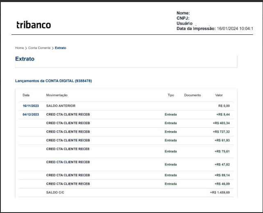The height and width of the screenshot is (213, 263).
Task: Click the Extrato page heading
Action: [x=25, y=59]
